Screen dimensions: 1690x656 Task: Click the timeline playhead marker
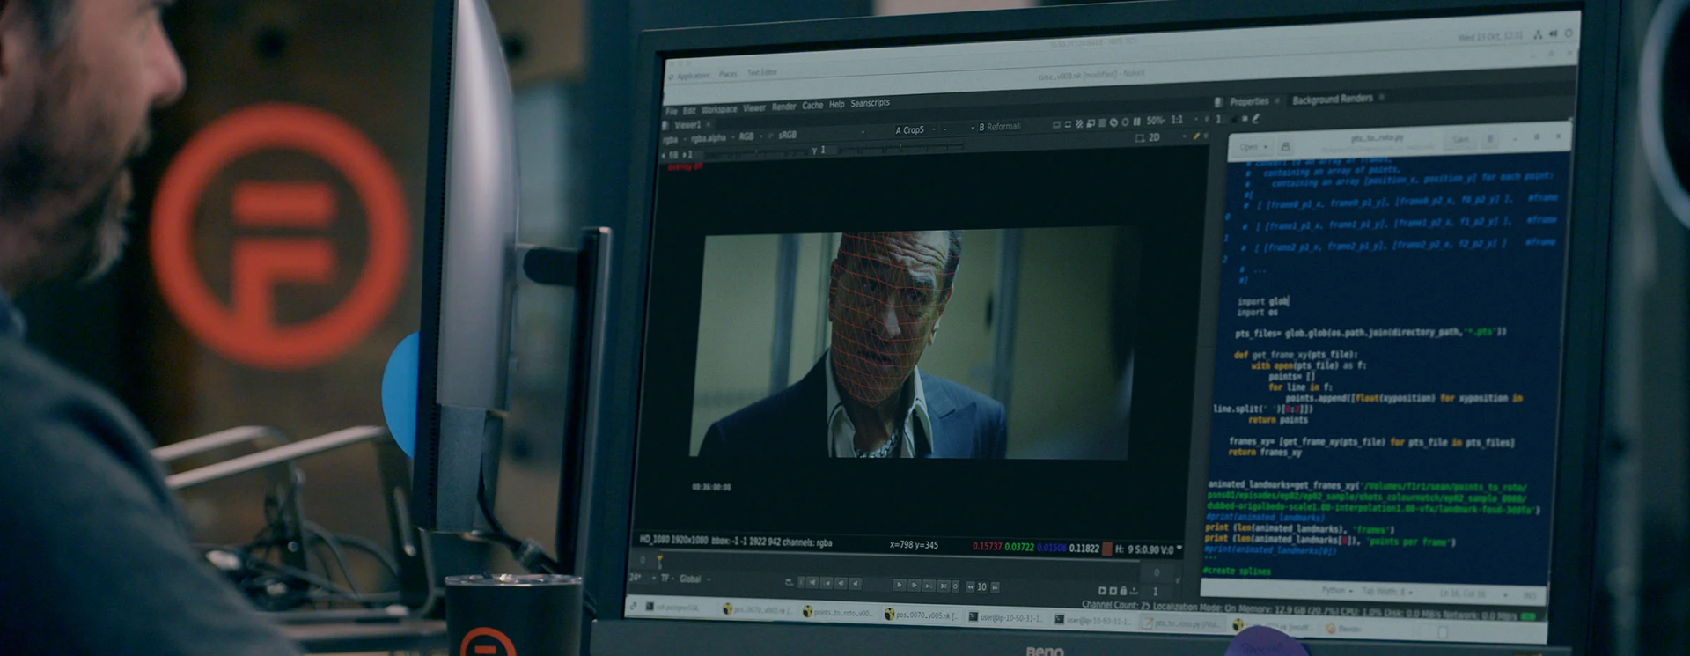coord(659,560)
